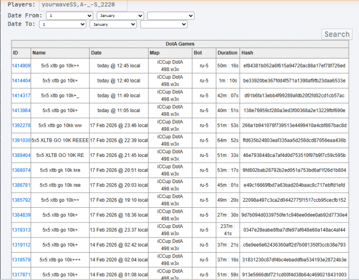Open game ID 1386781
The width and height of the screenshot is (359, 280).
pyautogui.click(x=21, y=185)
